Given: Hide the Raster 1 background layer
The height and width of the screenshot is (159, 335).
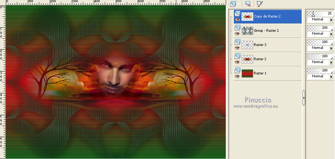Looking at the screenshot, I should pyautogui.click(x=237, y=76).
